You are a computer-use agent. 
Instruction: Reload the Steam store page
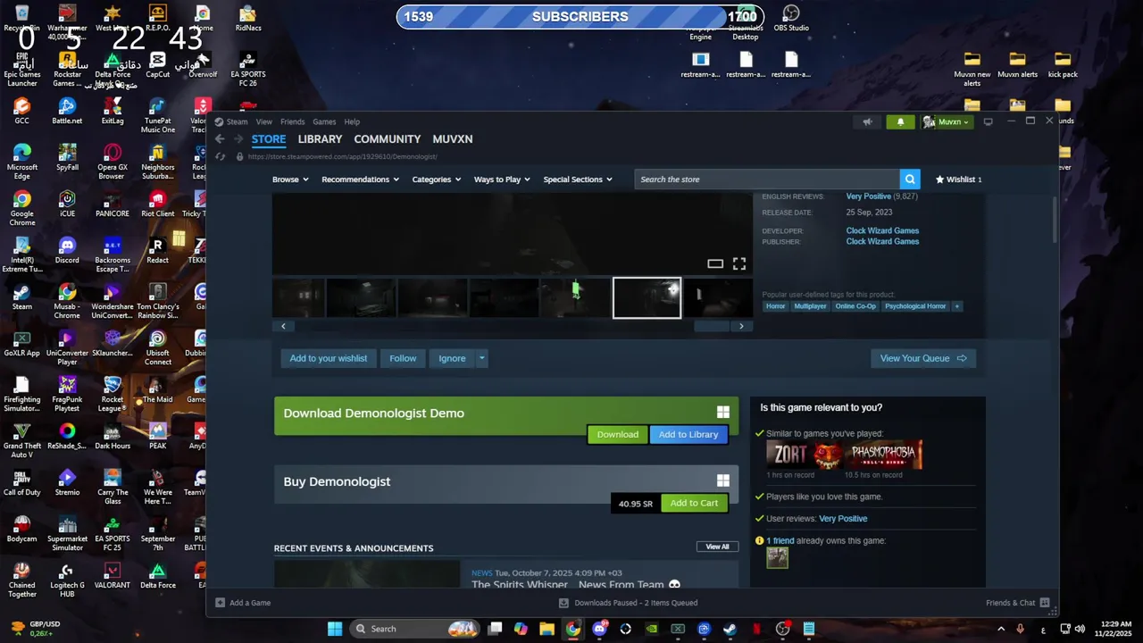221,156
